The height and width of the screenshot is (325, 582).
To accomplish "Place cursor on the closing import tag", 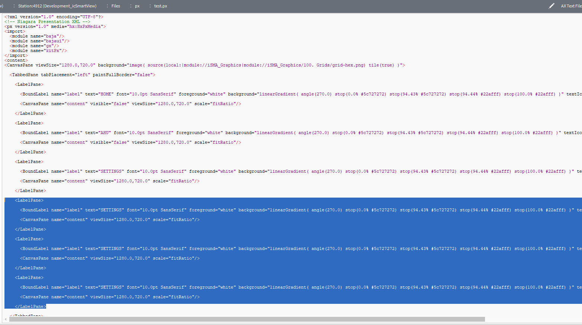I will click(16, 55).
